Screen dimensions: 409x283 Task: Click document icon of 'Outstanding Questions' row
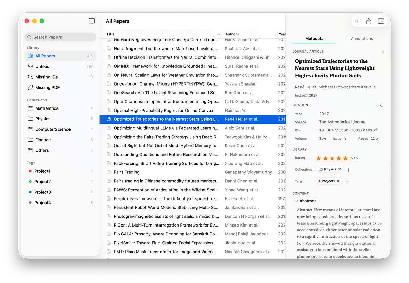(x=109, y=154)
